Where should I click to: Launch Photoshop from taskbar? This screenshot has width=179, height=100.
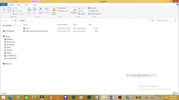click(89, 97)
